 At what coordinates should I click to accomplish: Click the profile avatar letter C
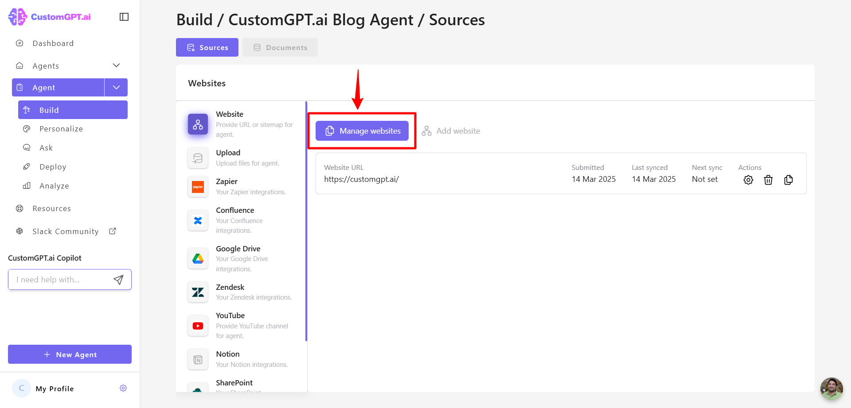[x=21, y=388]
